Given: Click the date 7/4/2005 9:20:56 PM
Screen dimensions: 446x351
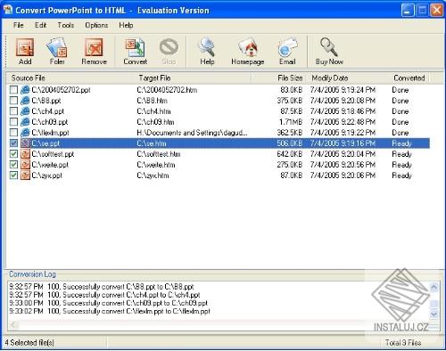Looking at the screenshot, I should 343,165.
